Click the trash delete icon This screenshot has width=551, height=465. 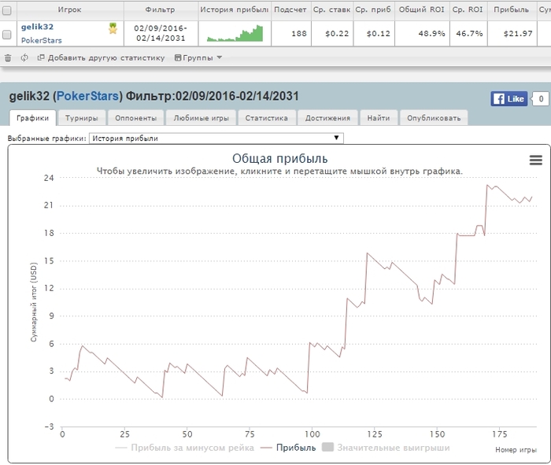pyautogui.click(x=8, y=57)
